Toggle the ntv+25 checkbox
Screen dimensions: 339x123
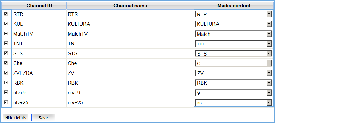(6, 102)
